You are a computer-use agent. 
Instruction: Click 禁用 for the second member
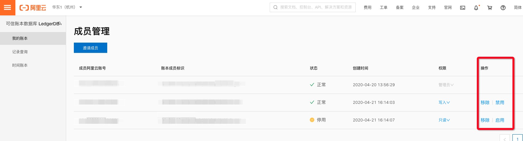[500, 103]
